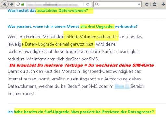
Task: Reload the page with the refresh icon
Action: 88,4
